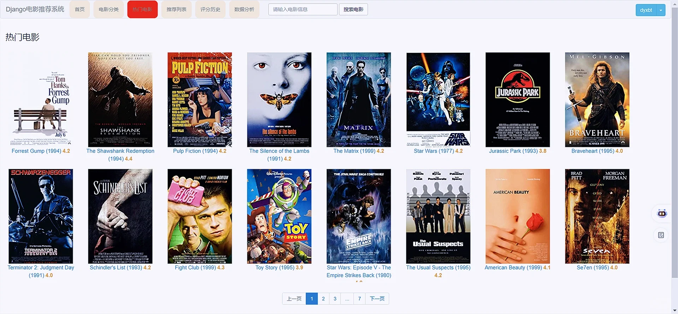This screenshot has width=678, height=314.
Task: Select page 1 in pagination
Action: coord(312,298)
